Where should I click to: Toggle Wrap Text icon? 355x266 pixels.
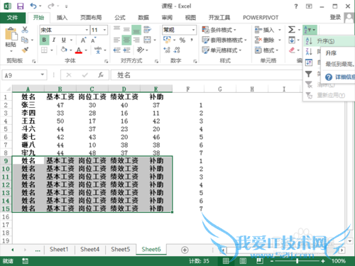(147, 30)
